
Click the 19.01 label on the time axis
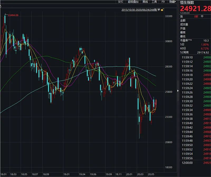pos(66,174)
